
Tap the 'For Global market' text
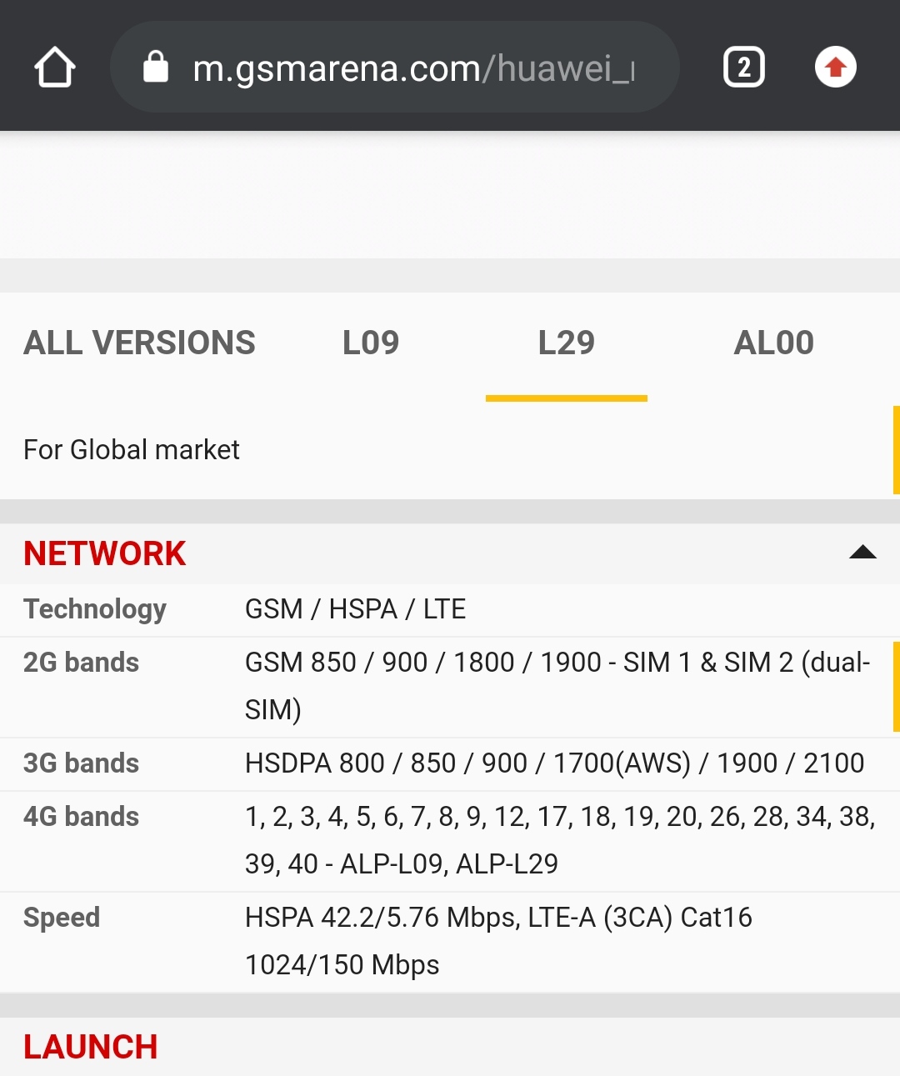pyautogui.click(x=132, y=450)
